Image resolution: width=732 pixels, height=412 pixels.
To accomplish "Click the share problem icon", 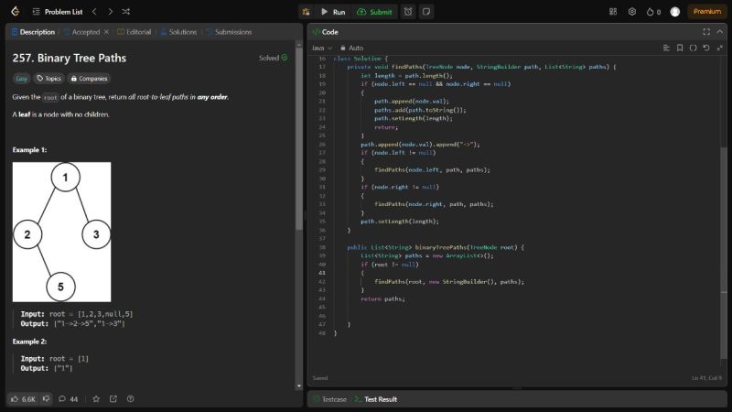I will tap(113, 399).
